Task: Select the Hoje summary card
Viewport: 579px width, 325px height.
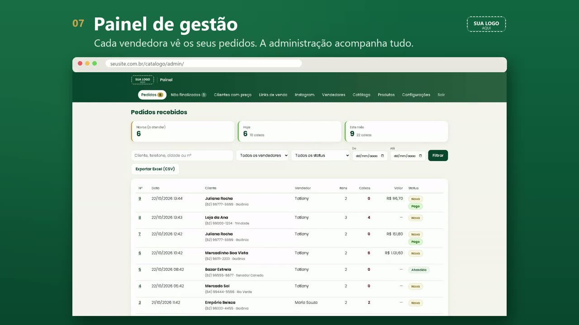Action: click(x=289, y=131)
